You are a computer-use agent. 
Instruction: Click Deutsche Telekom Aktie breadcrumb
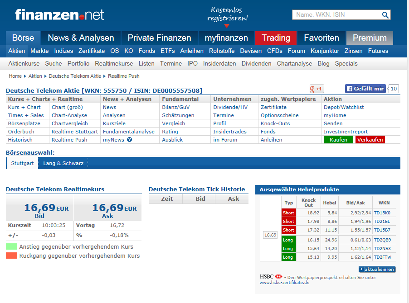(75, 76)
